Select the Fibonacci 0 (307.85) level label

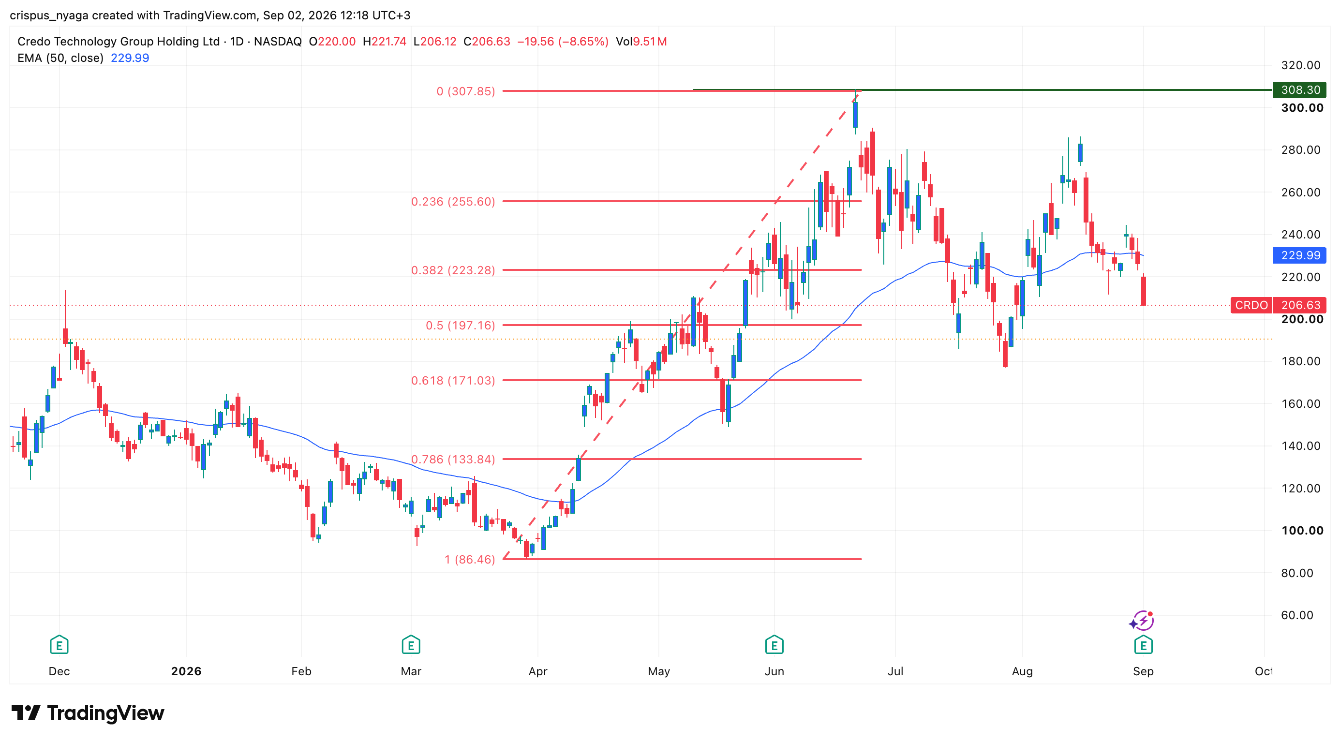[x=465, y=91]
